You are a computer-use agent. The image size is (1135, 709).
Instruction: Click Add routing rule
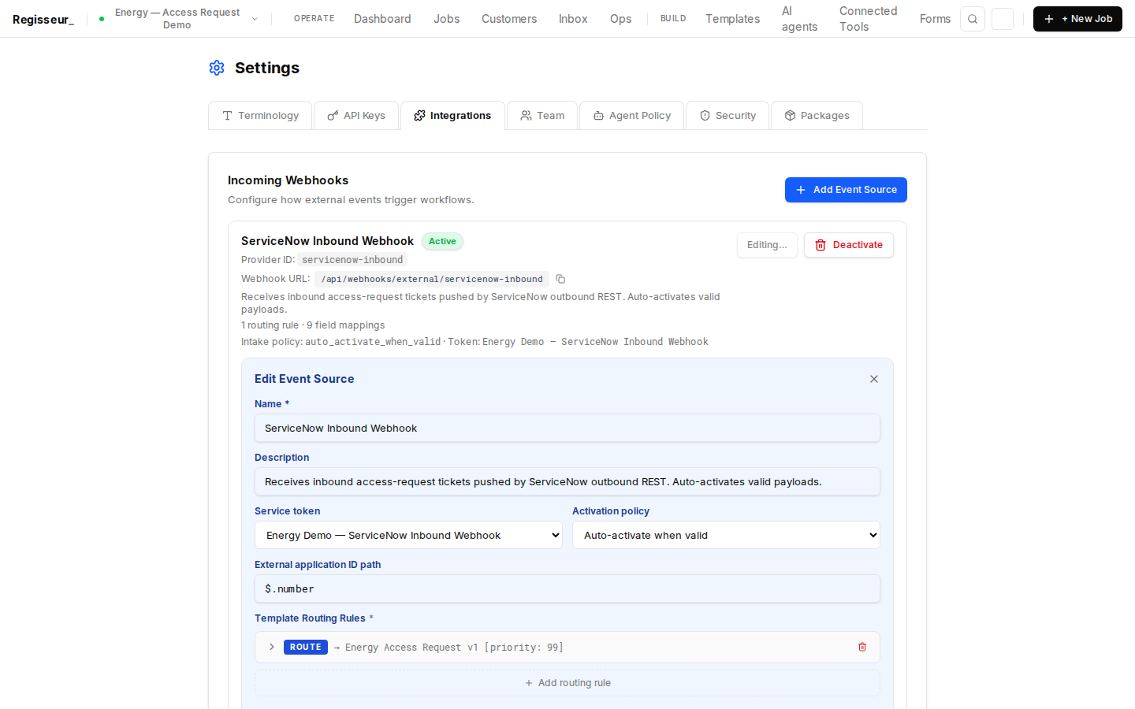coord(567,683)
